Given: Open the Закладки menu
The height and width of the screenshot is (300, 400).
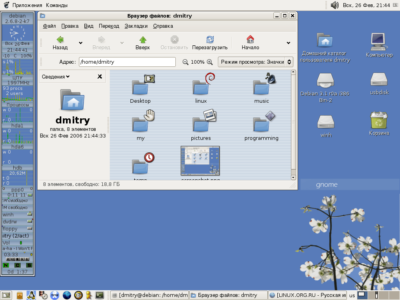Looking at the screenshot, I should click(136, 26).
